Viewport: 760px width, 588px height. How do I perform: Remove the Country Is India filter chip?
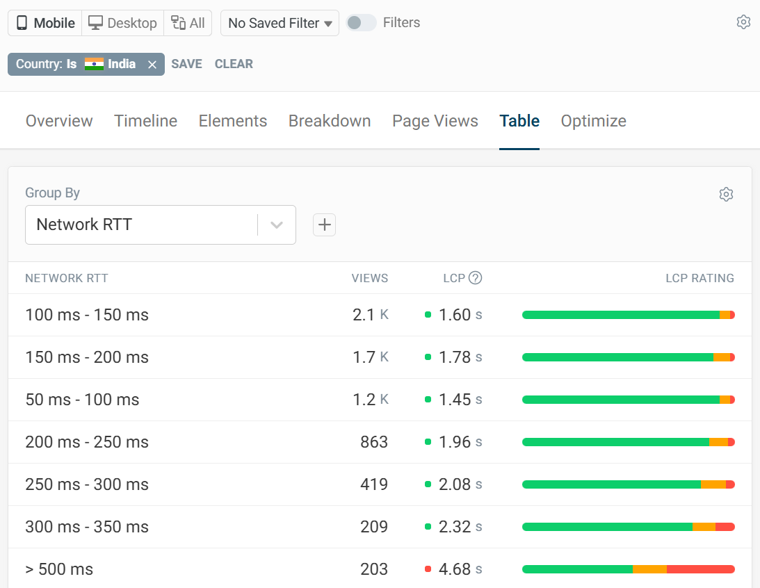tap(152, 64)
